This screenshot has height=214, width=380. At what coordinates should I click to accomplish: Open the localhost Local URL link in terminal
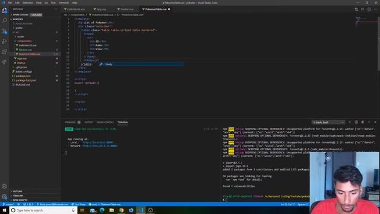(x=98, y=143)
